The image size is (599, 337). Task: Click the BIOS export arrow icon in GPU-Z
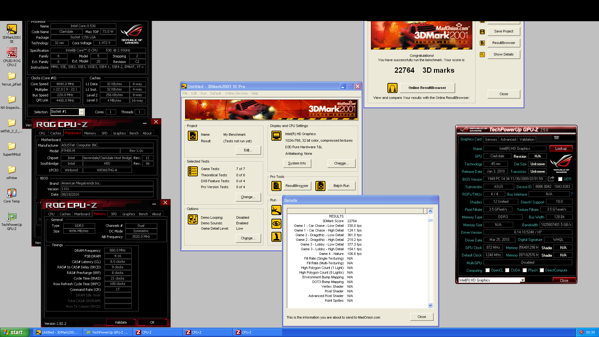(551, 179)
